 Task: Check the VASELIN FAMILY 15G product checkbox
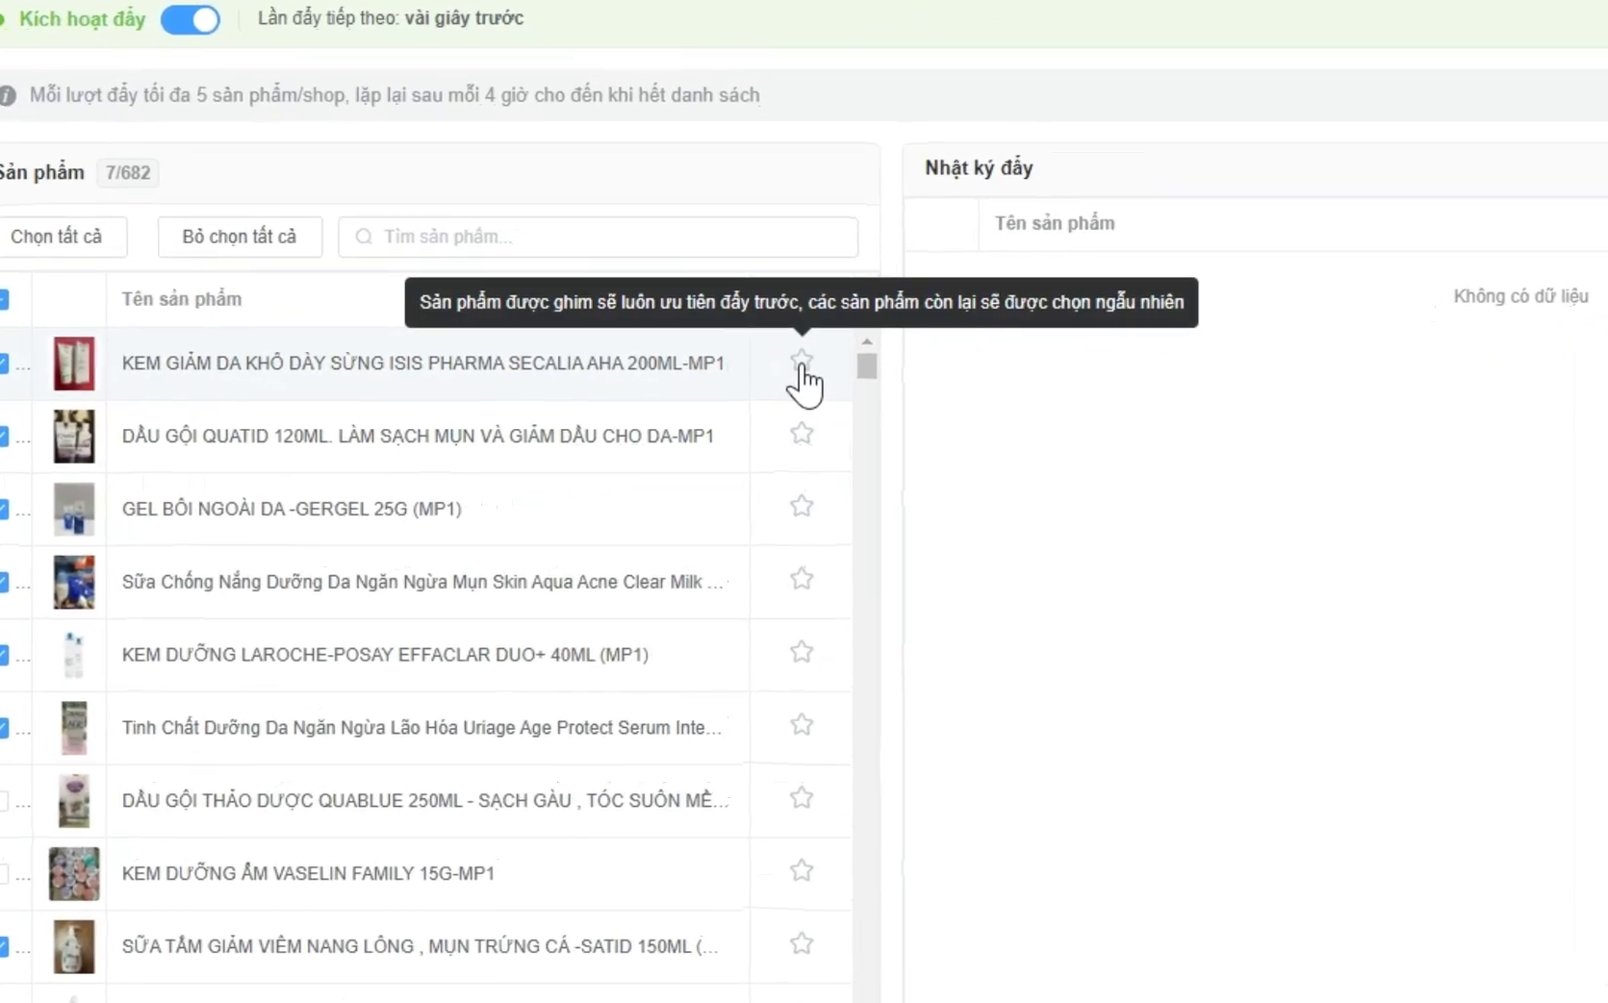[x=4, y=873]
